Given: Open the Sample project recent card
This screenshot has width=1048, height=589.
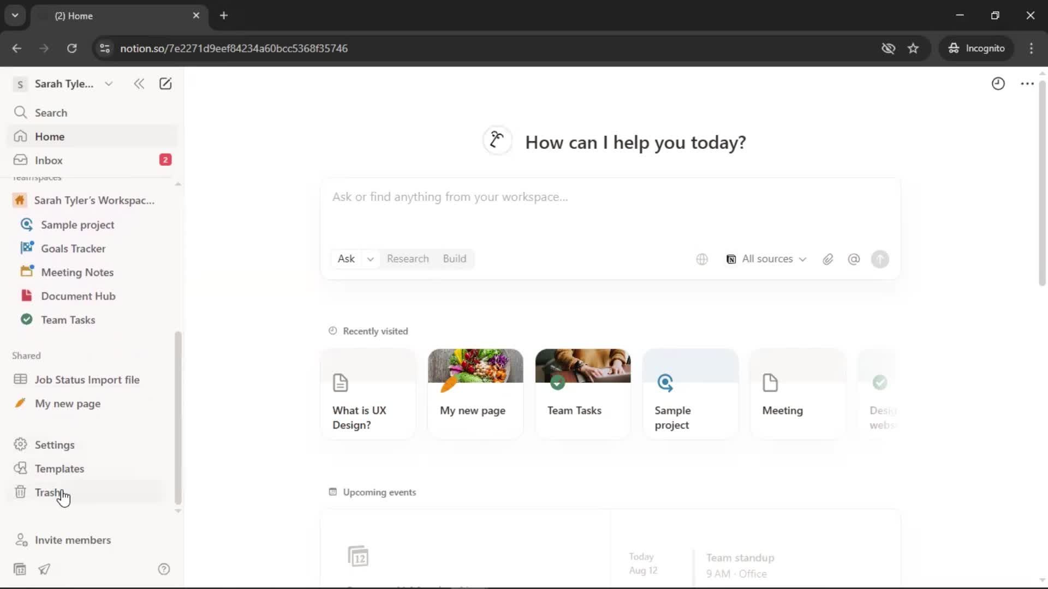Looking at the screenshot, I should [690, 394].
